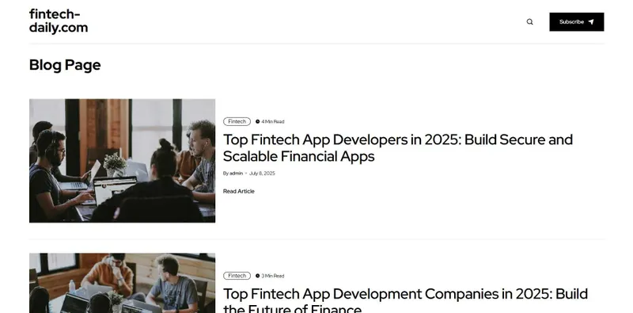The width and height of the screenshot is (633, 313).
Task: Open the admin author link
Action: pos(236,173)
